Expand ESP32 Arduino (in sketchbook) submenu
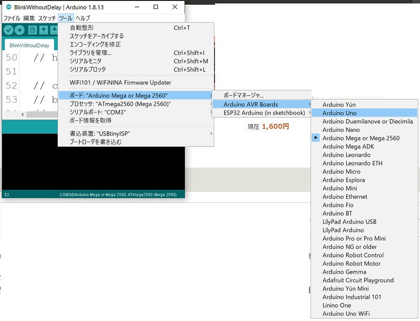 [262, 113]
